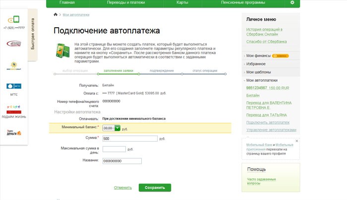
Task: Pay mobile phone +7 (925) ***7777
Action: [14, 23]
